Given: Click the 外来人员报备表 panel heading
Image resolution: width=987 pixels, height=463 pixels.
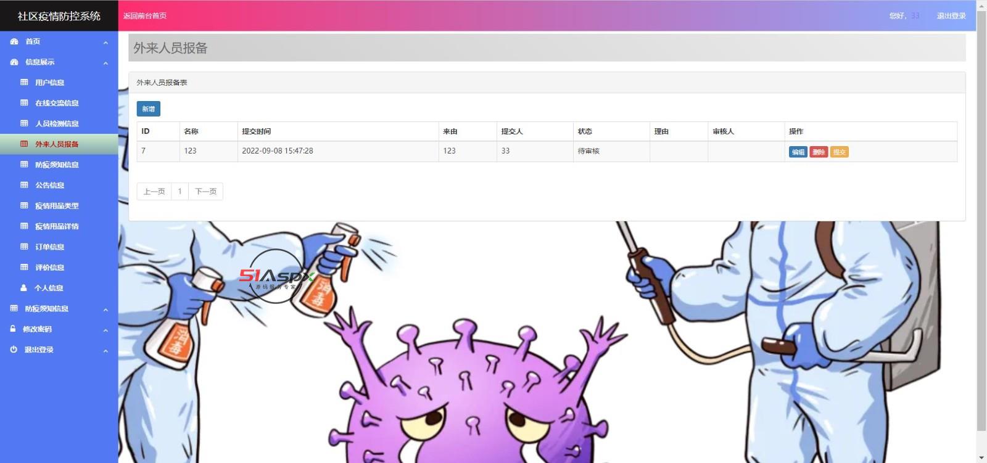Looking at the screenshot, I should tap(162, 83).
